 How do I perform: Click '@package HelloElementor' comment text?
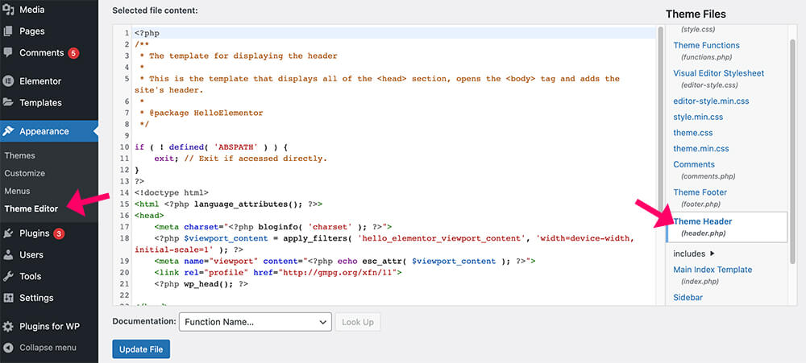206,113
